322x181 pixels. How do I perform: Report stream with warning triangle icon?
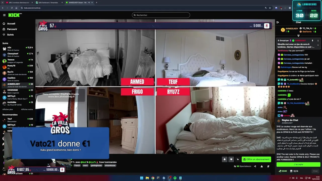[262, 166]
